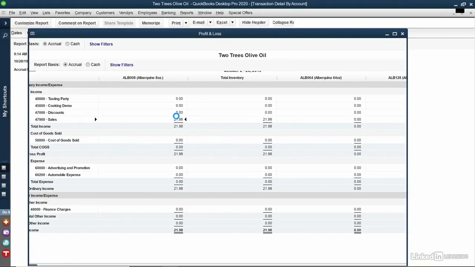Click the column divider handle after ALB064 header
475x267 pixels.
(366, 78)
